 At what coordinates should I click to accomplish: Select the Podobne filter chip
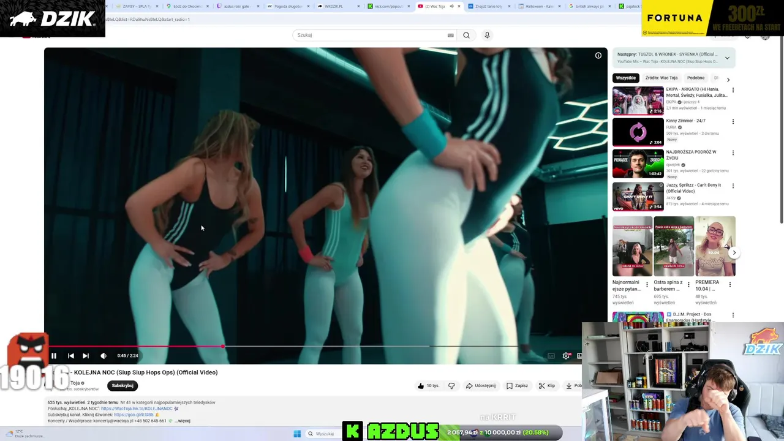[696, 78]
